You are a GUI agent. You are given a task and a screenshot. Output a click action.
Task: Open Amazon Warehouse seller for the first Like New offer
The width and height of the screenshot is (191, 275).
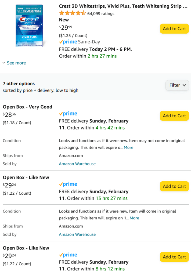[77, 234]
